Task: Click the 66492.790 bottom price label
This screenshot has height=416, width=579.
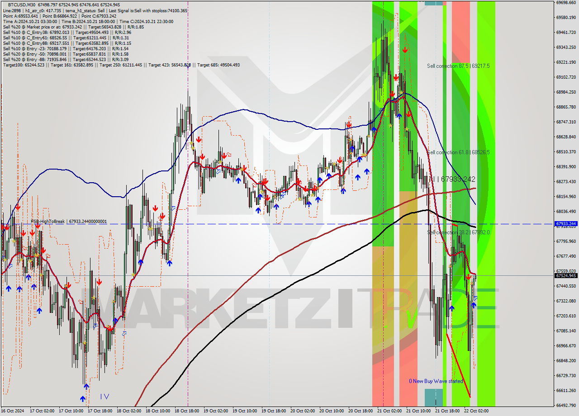Action: 566,405
